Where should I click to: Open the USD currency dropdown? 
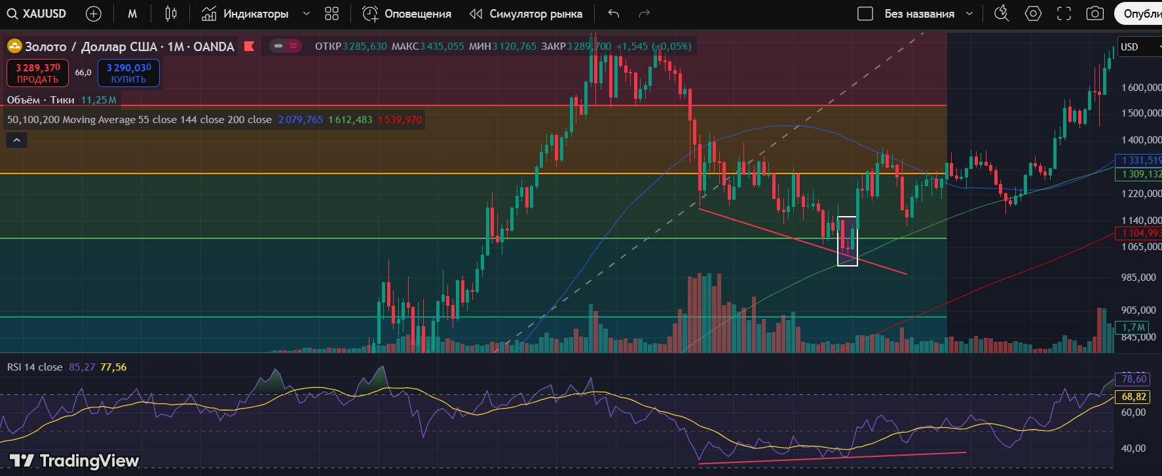(x=1138, y=47)
